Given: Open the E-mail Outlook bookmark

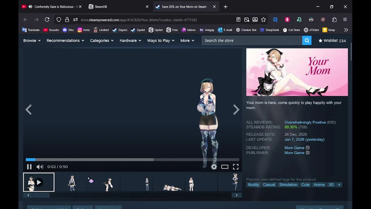Looking at the screenshot, I should [225, 30].
